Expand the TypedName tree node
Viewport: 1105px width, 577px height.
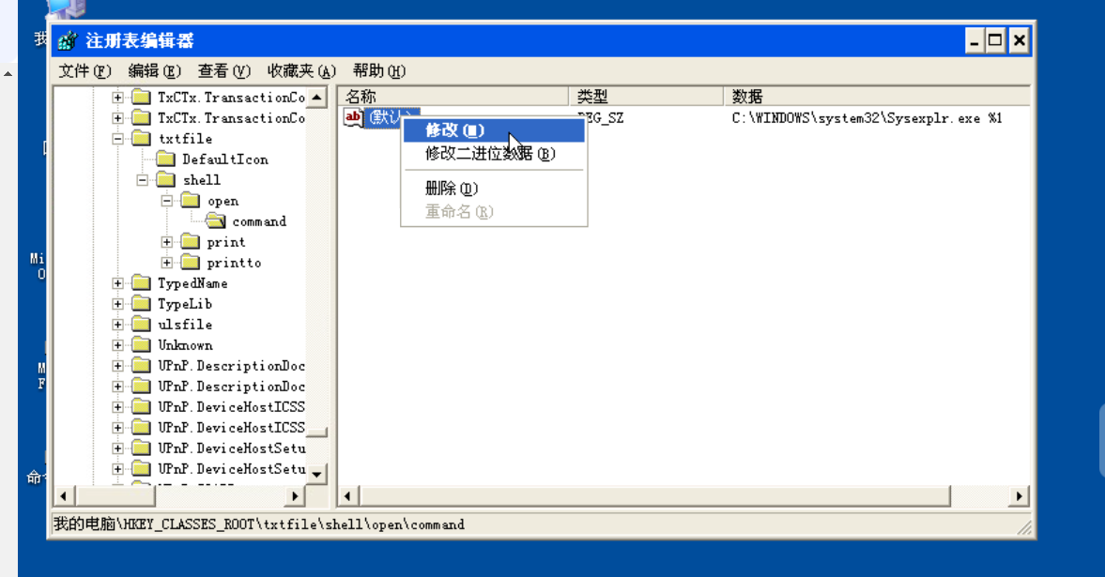click(x=117, y=283)
